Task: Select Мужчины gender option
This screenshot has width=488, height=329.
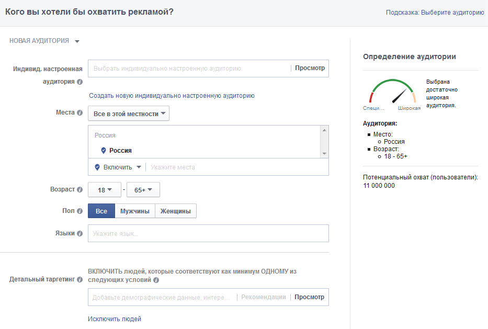Action: [x=135, y=211]
